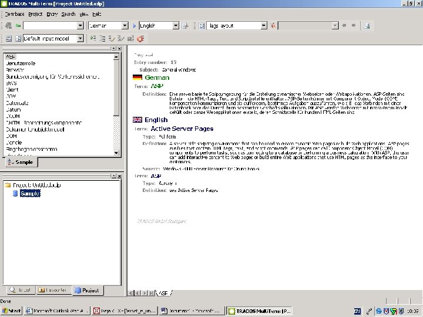423x317 pixels.
Task: Select Datum in the browse list
Action: click(x=13, y=110)
